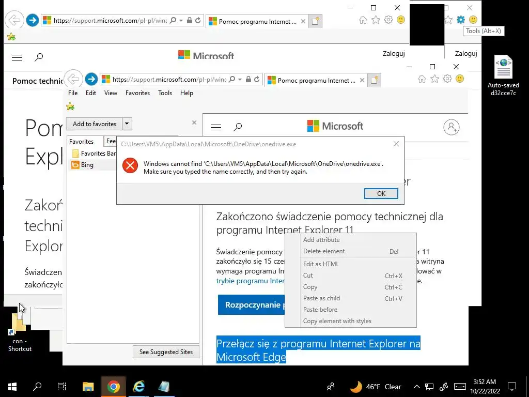The image size is (529, 397).
Task: Open the favorites star in the rear IE toolbar
Action: coord(376,20)
